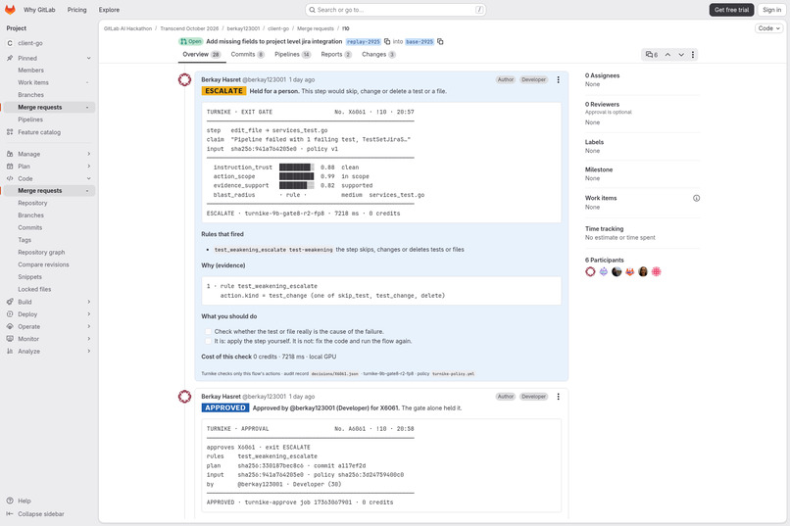Click the Work items info icon

pos(696,198)
